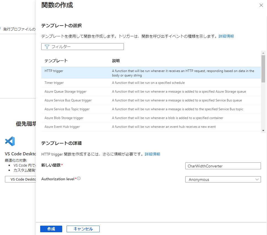Open the Authorization level dropdown
This screenshot has height=235, width=267.
(223, 179)
